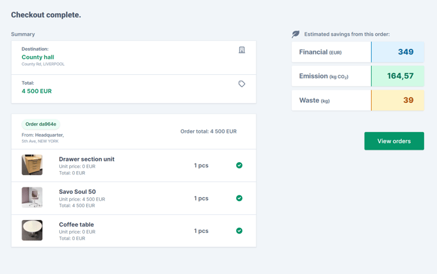Click the green checkmark for Drawer section unit

(x=239, y=165)
